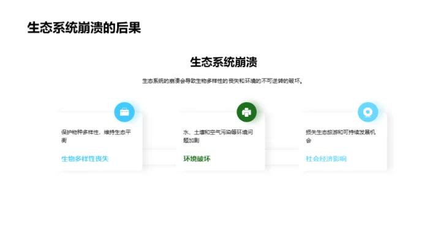Click the light blue webcam icon above 社会经济影响

pos(368,112)
